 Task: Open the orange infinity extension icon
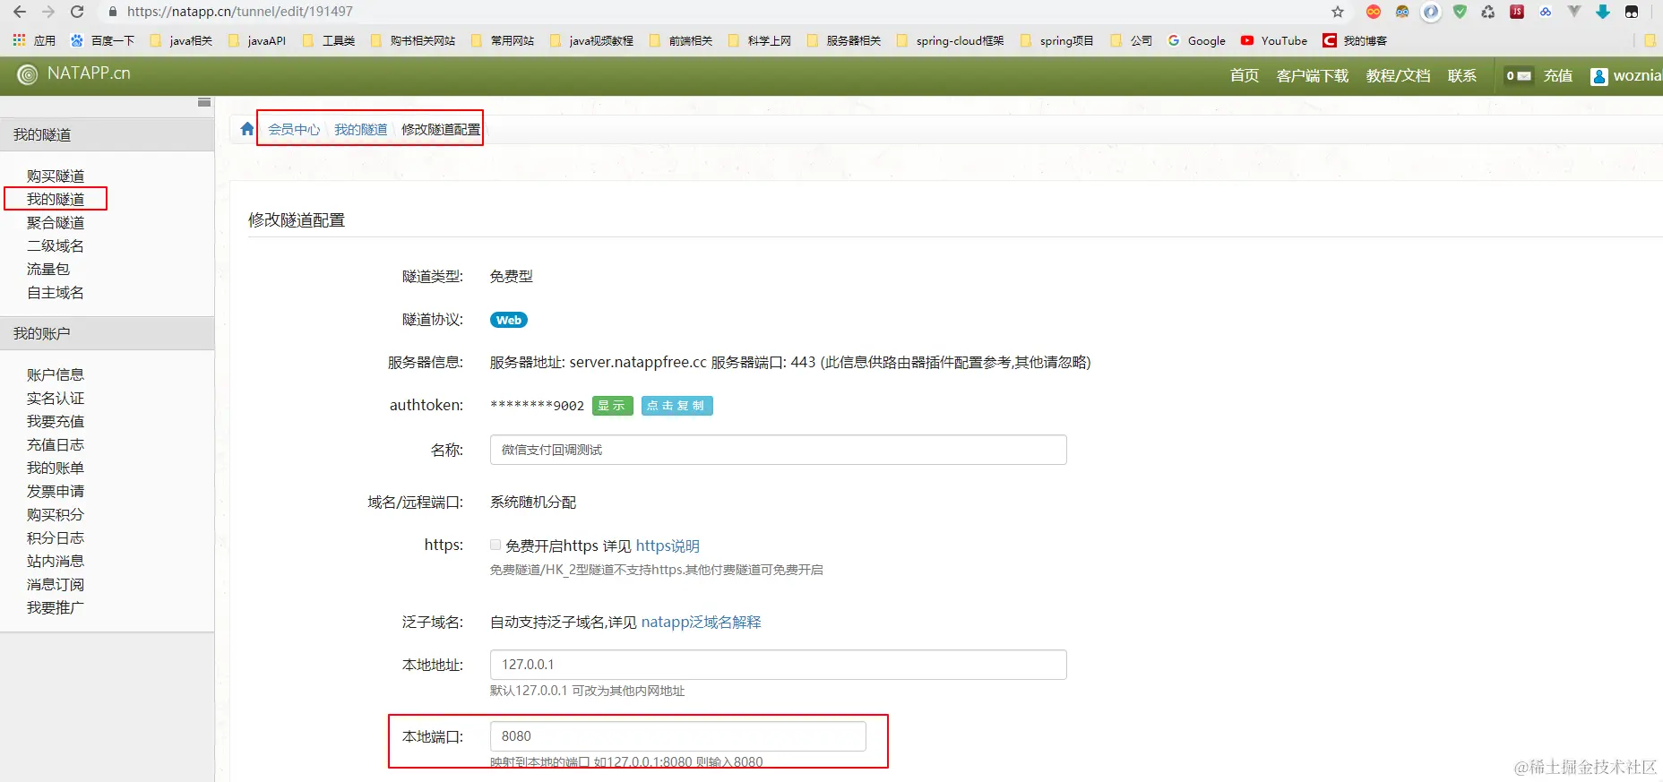[x=1374, y=12]
